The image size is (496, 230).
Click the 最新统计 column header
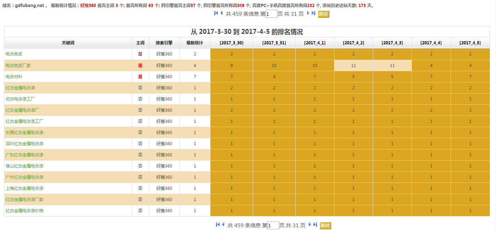[195, 43]
